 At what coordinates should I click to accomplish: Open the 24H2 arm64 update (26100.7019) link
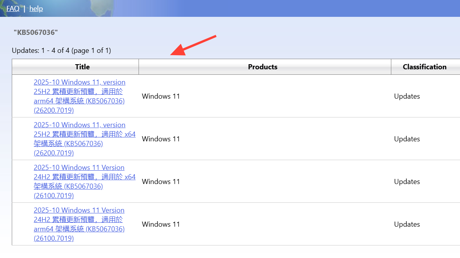click(x=79, y=224)
